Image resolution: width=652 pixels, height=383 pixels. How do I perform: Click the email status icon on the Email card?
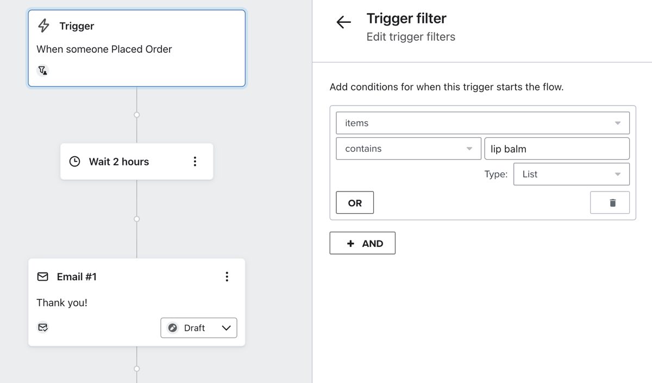[x=43, y=327]
